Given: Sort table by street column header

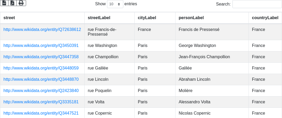Looking at the screenshot, I should click(x=9, y=18).
